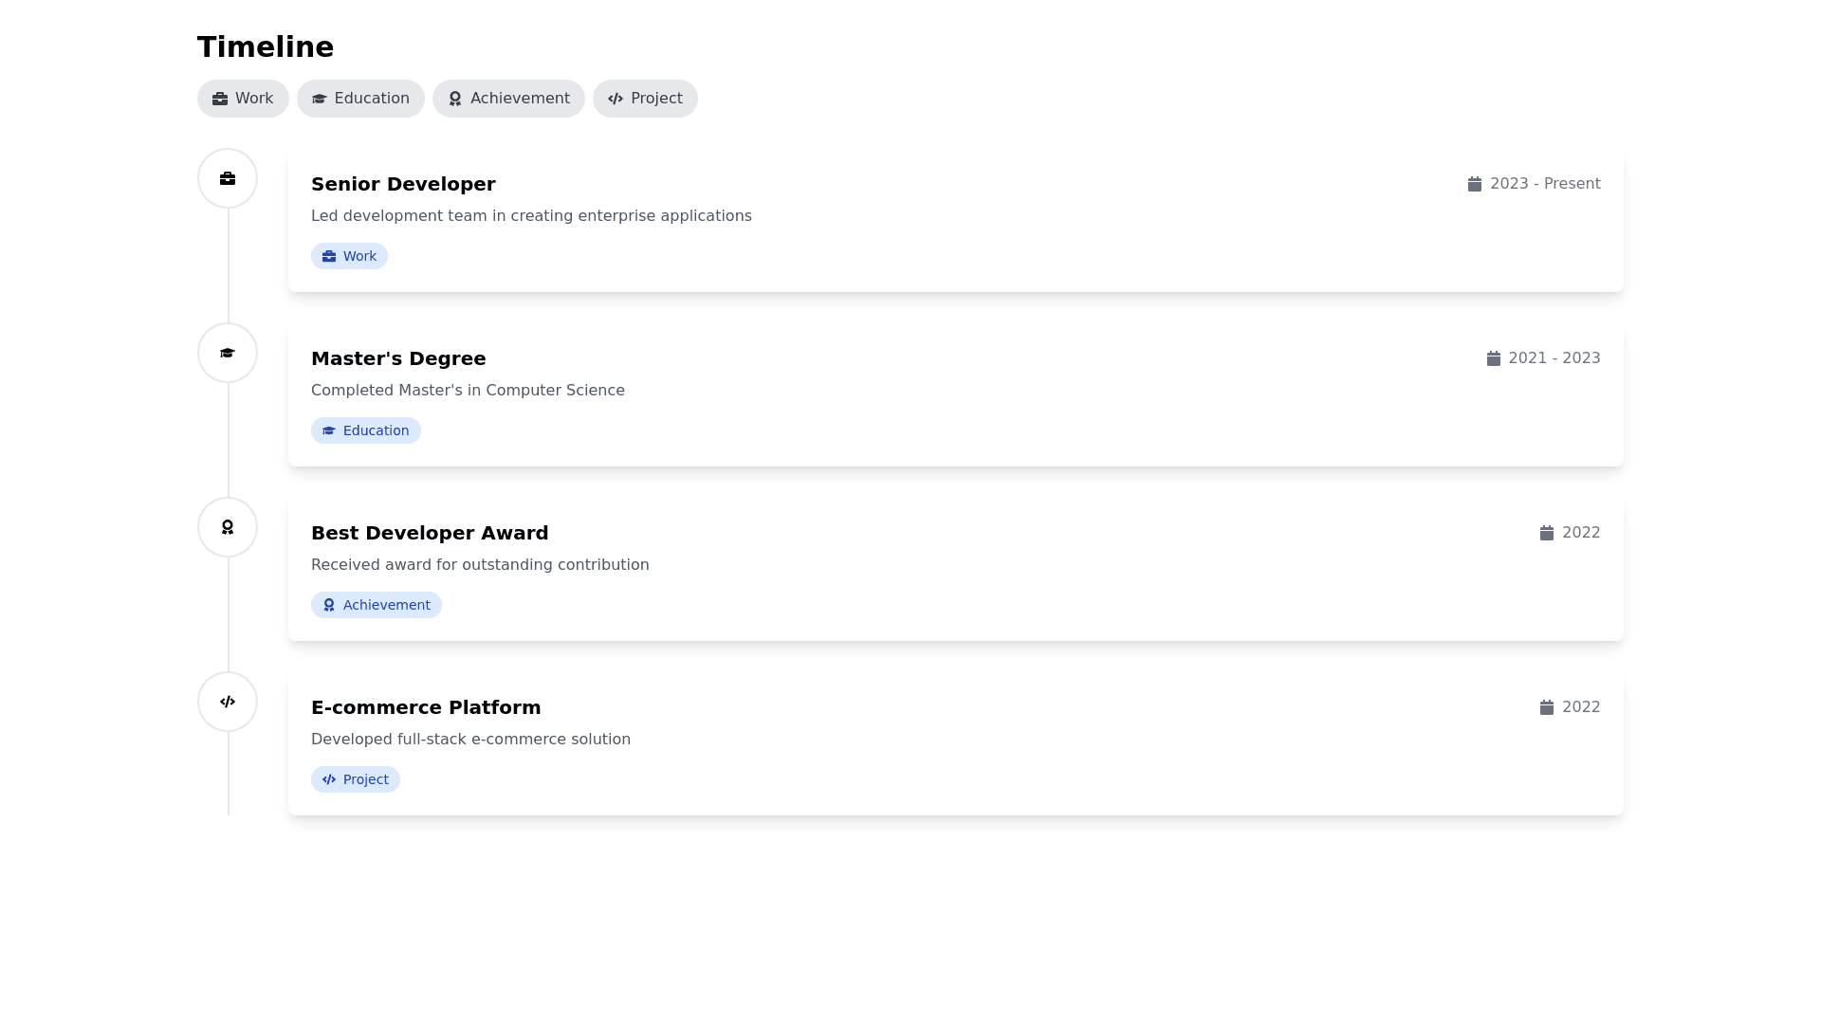This screenshot has height=1024, width=1821.
Task: Click calendar icon next to 2023 - Present
Action: (x=1475, y=184)
